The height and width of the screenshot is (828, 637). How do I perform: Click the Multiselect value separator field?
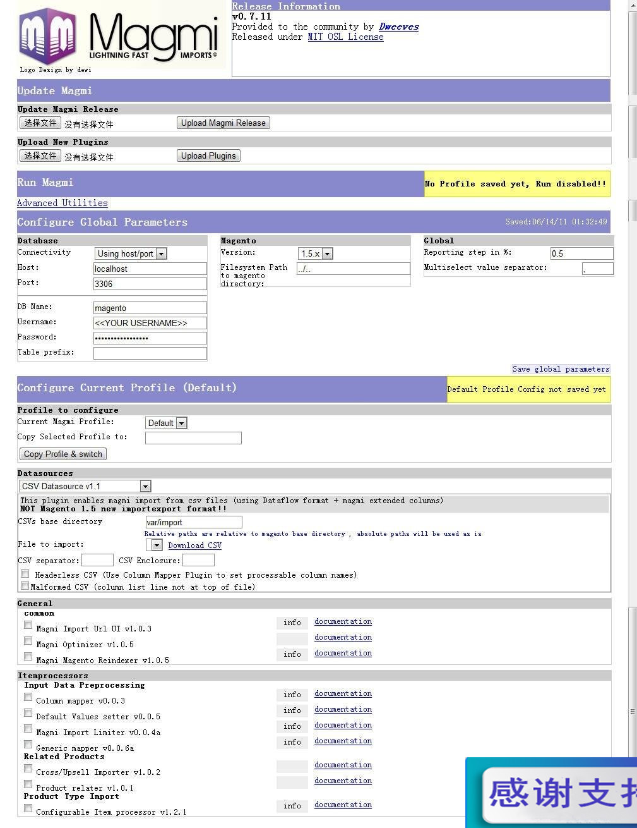coord(598,269)
